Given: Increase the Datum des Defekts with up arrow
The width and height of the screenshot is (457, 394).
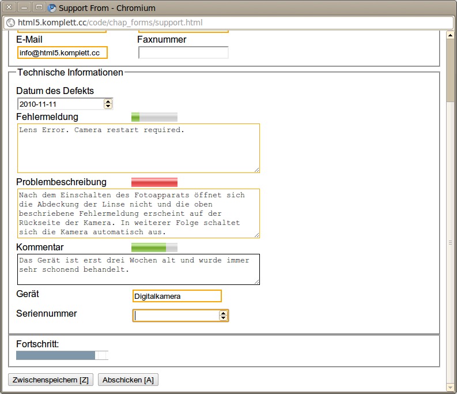Looking at the screenshot, I should 108,102.
